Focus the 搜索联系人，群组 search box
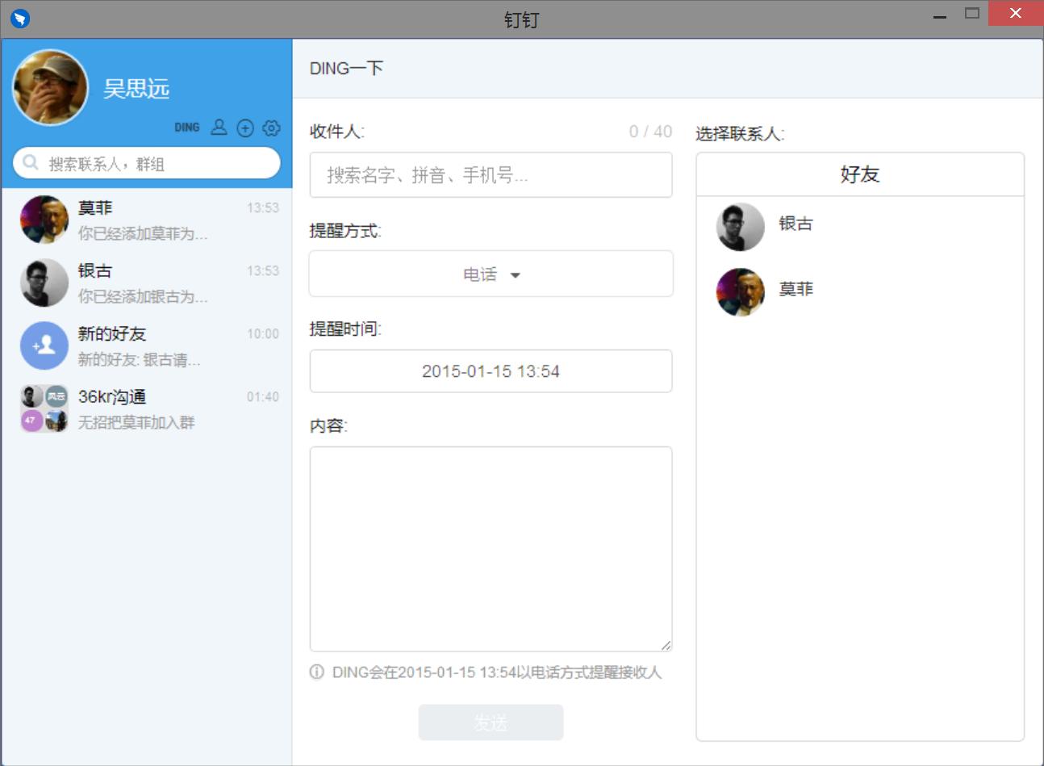1044x766 pixels. (147, 163)
